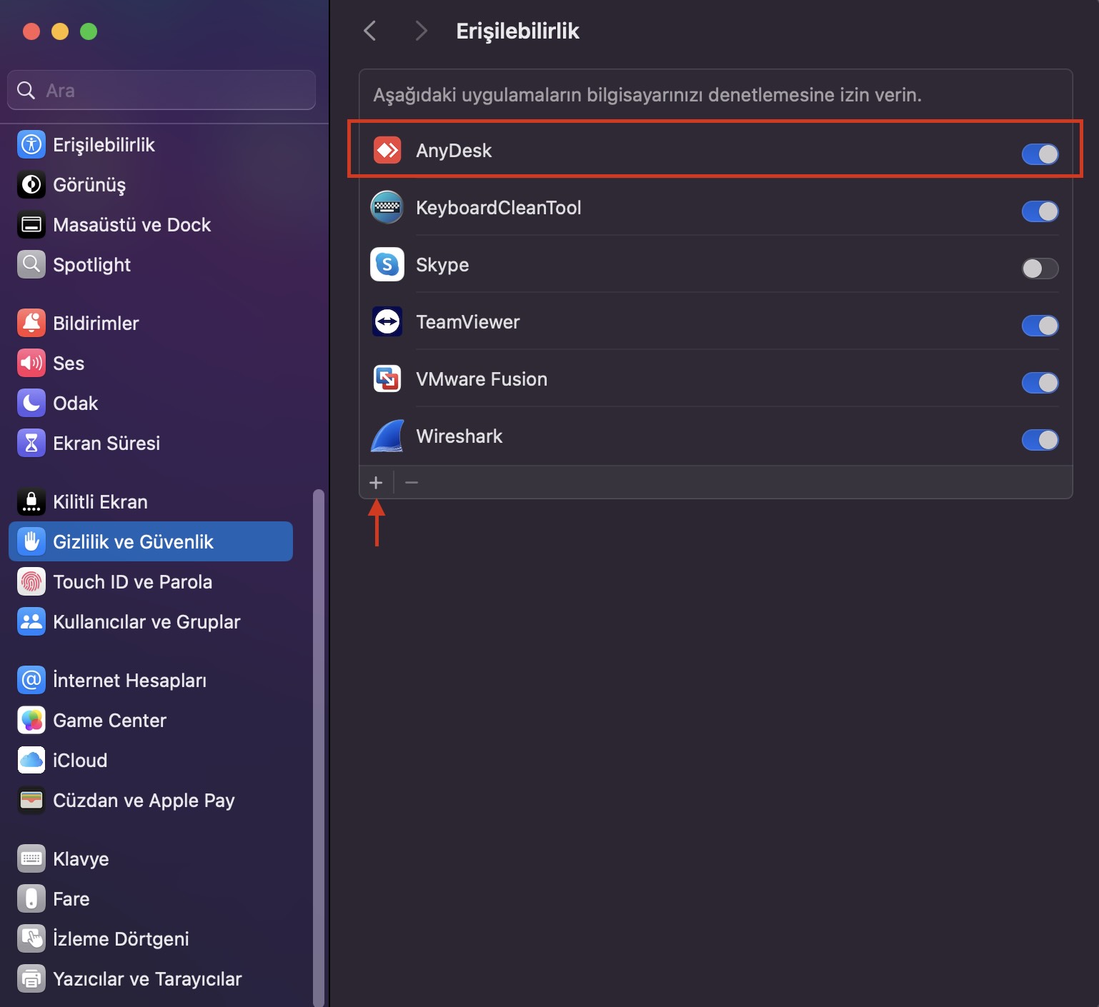This screenshot has width=1099, height=1007.
Task: Remove app with the minus button
Action: click(412, 483)
